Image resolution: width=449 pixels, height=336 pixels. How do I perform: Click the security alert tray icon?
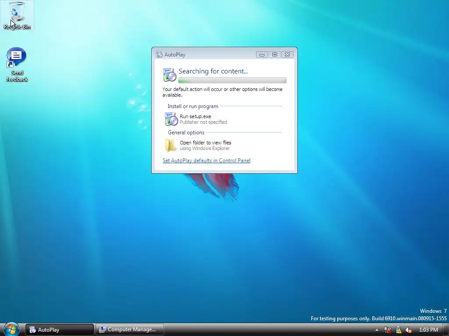[x=398, y=330]
